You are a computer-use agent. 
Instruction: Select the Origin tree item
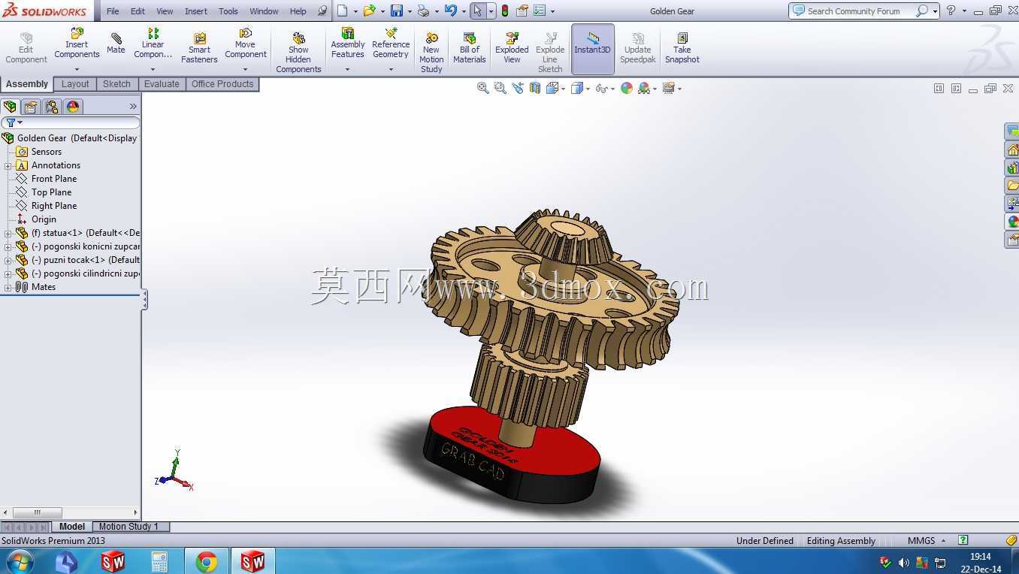coord(44,219)
